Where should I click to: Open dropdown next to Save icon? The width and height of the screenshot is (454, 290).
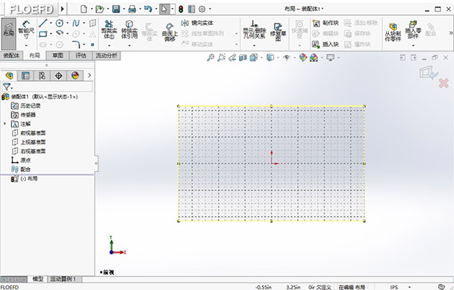tap(124, 9)
